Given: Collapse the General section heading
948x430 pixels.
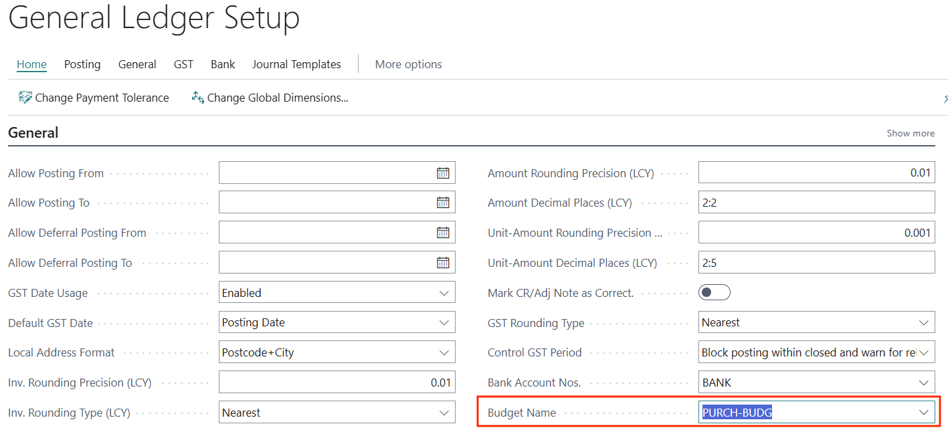Looking at the screenshot, I should (x=33, y=132).
